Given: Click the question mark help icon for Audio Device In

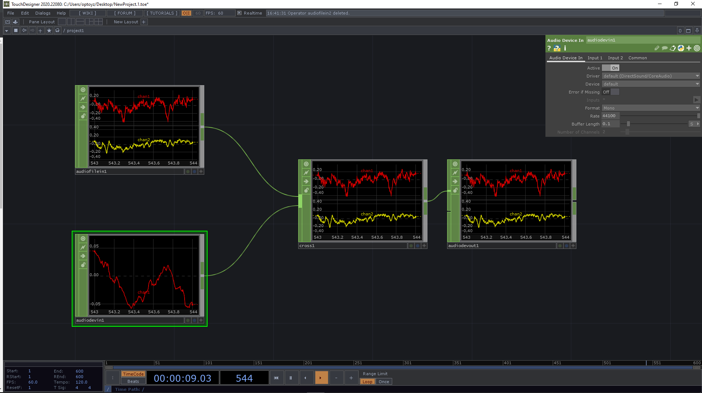Looking at the screenshot, I should click(549, 48).
